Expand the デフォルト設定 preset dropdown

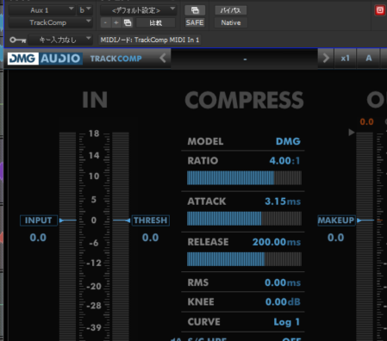coord(138,10)
